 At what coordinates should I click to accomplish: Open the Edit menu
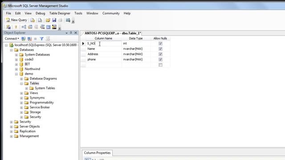18,13
